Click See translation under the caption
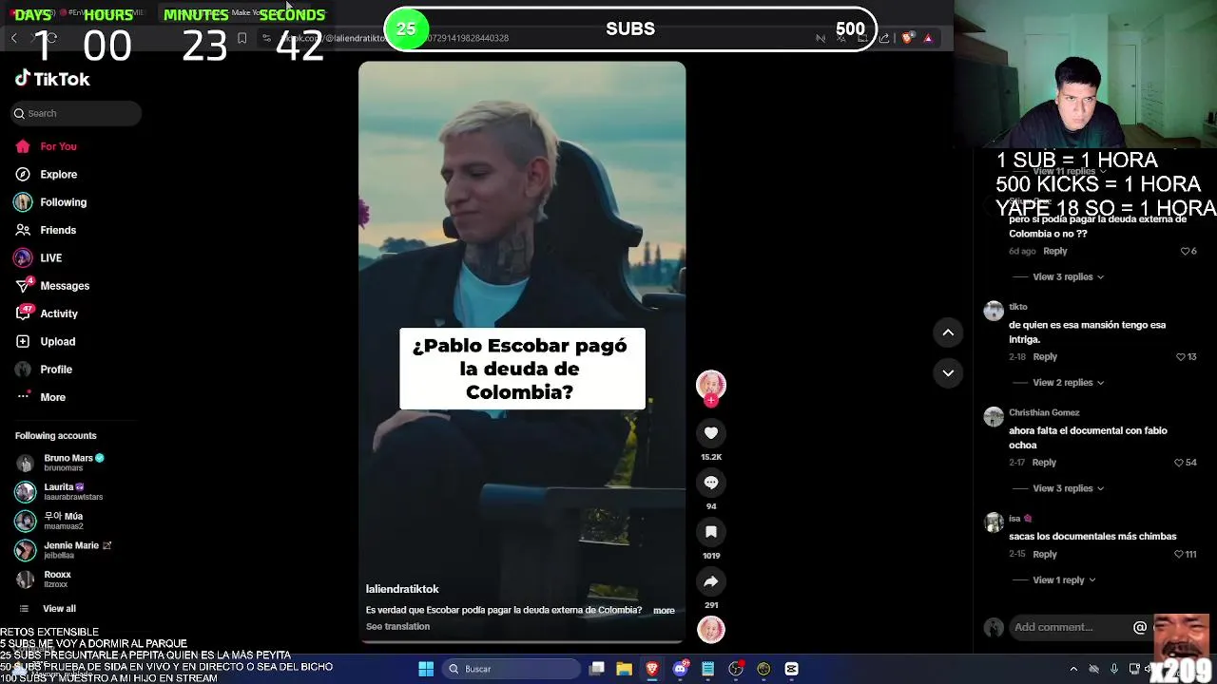Screen dimensions: 1217x684 (397, 627)
